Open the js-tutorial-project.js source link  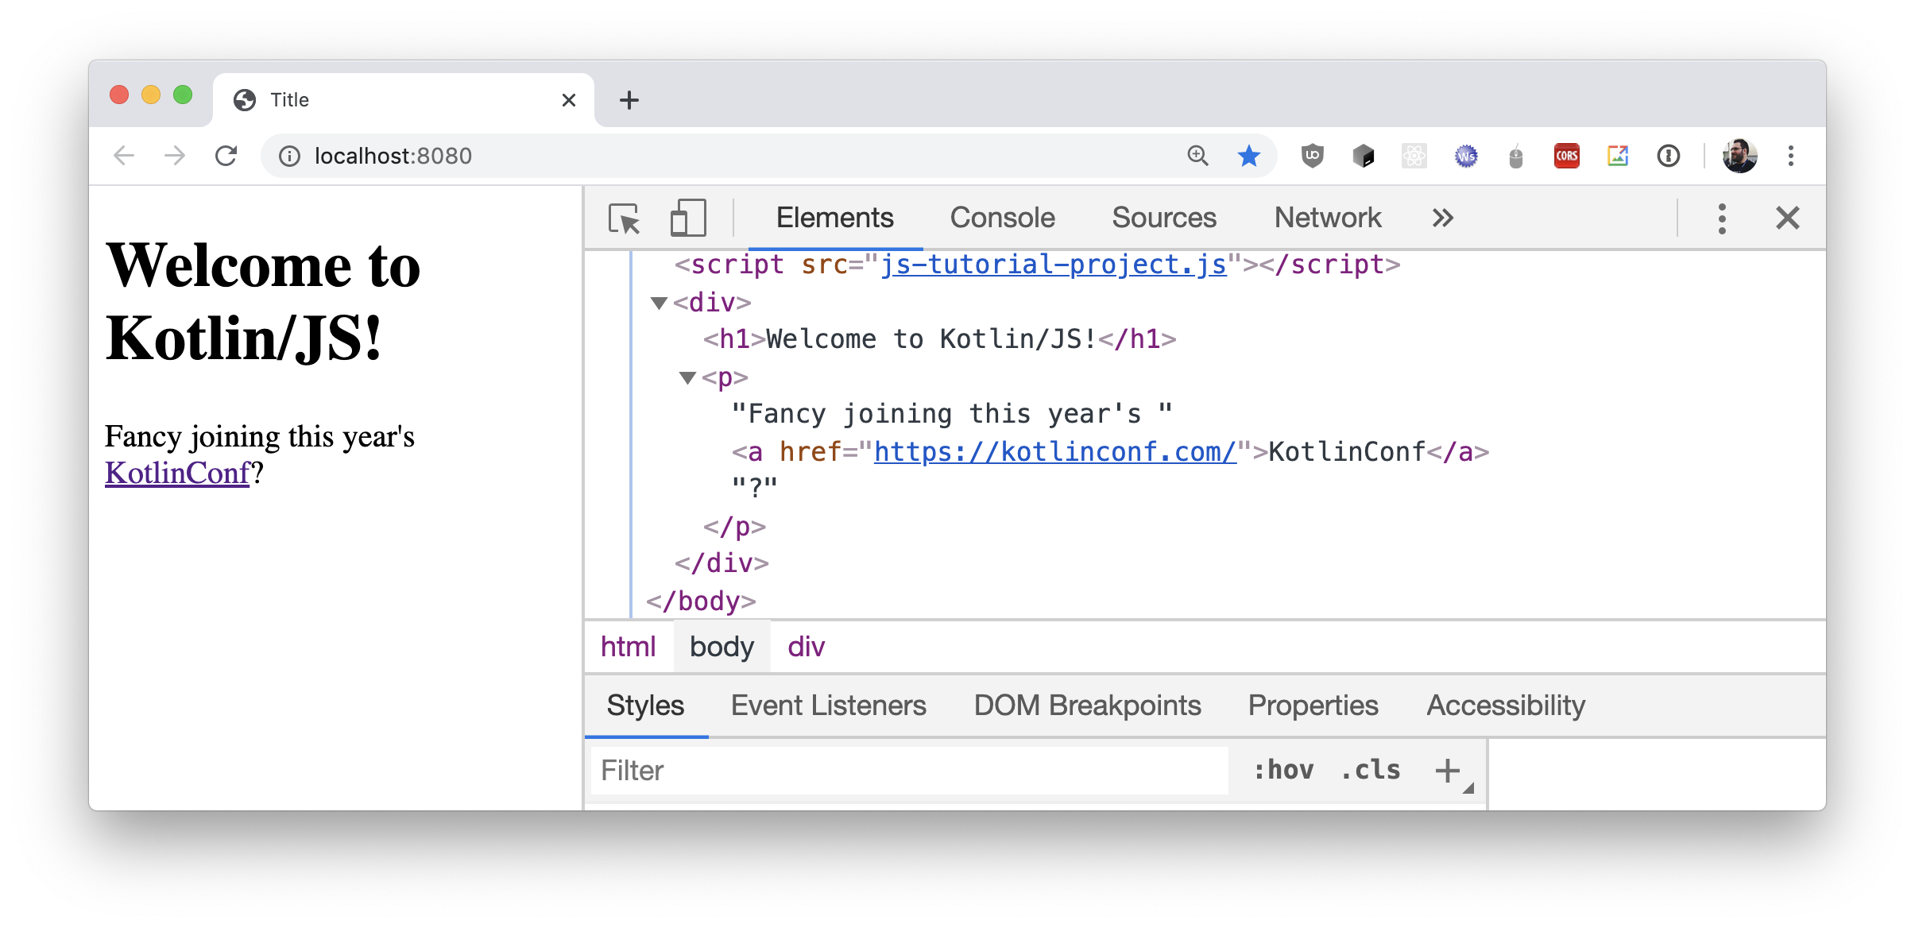(x=1053, y=265)
